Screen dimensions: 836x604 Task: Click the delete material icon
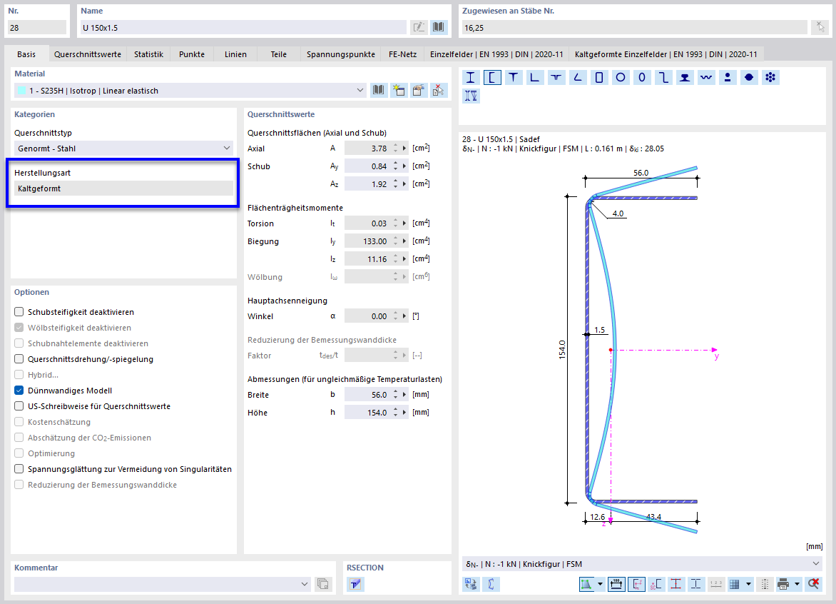pos(438,90)
